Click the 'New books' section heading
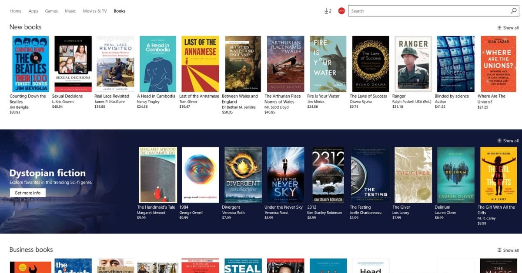The image size is (522, 273). coord(26,27)
